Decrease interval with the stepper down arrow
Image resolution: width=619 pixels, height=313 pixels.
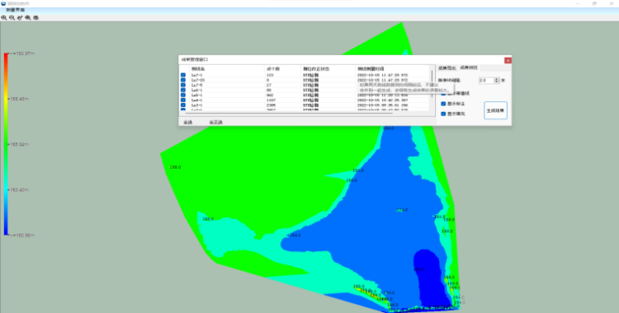498,82
